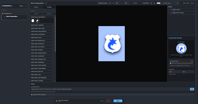The height and width of the screenshot is (104, 198).
Task: Open the --border-color background dropdown
Action: point(170,3)
